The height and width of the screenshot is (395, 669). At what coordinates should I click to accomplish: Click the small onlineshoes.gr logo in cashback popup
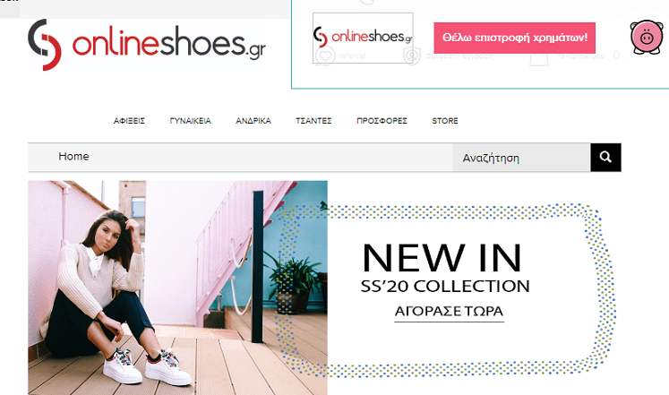[x=363, y=37]
